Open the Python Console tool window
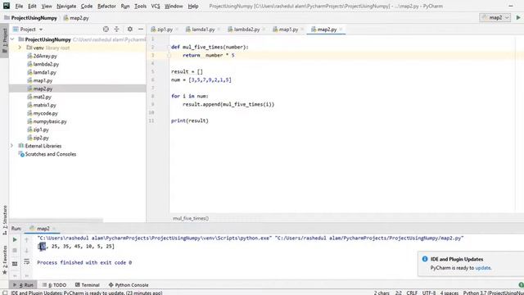524x295 pixels. [129, 285]
